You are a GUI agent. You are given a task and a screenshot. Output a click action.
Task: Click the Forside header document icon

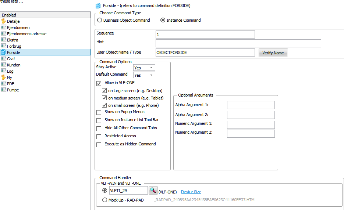(x=98, y=6)
